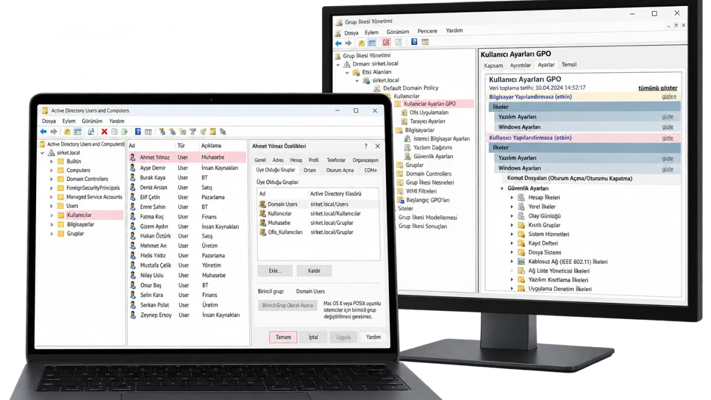Click Back arrow in Grup İlkesi Yönetimi toolbar
This screenshot has height=400, width=711.
[338, 43]
